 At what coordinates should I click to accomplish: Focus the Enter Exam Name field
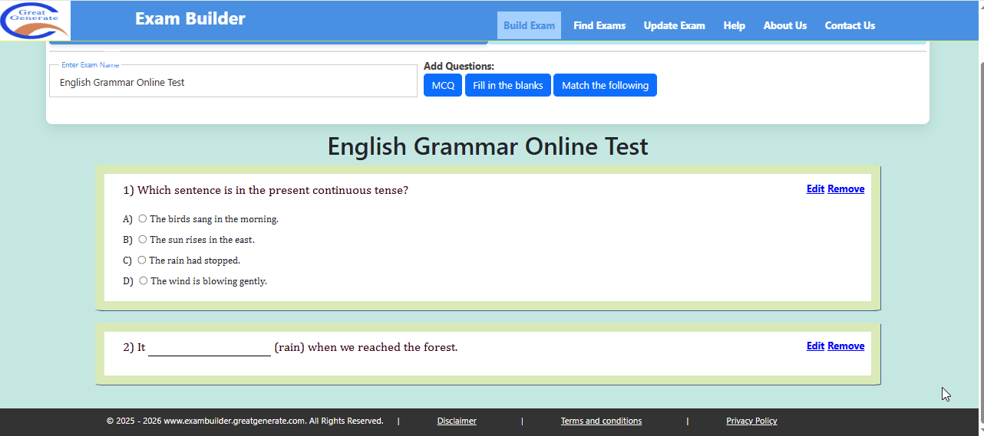[x=233, y=81]
